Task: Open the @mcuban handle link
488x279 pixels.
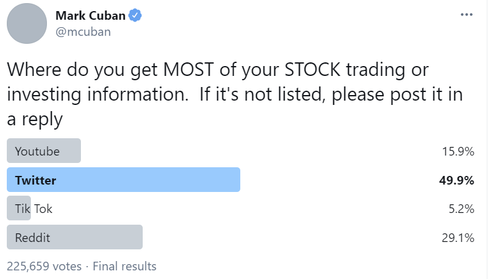Action: [x=83, y=31]
